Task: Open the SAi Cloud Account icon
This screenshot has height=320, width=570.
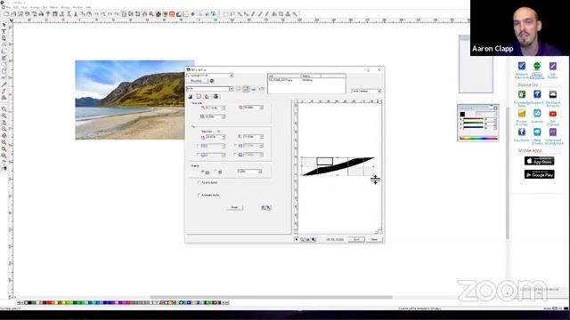Action: click(x=552, y=95)
